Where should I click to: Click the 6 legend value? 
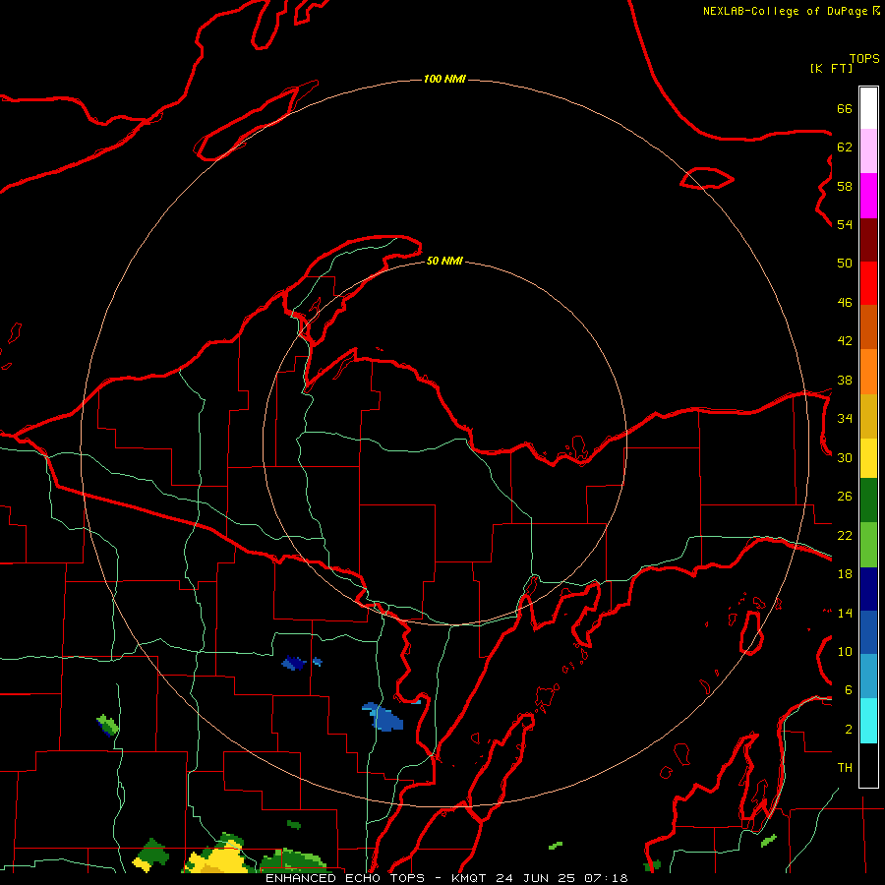click(849, 690)
